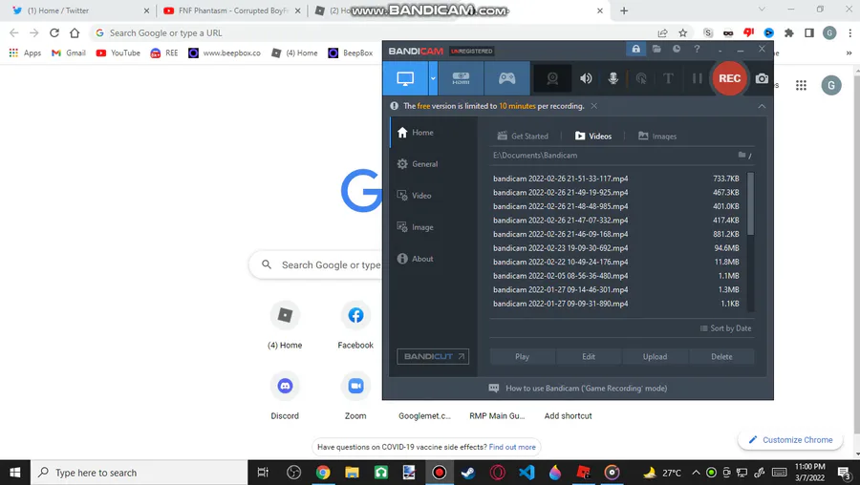Open How to use Bandicam guide link
Viewport: 860px width, 485px height.
[x=577, y=388]
